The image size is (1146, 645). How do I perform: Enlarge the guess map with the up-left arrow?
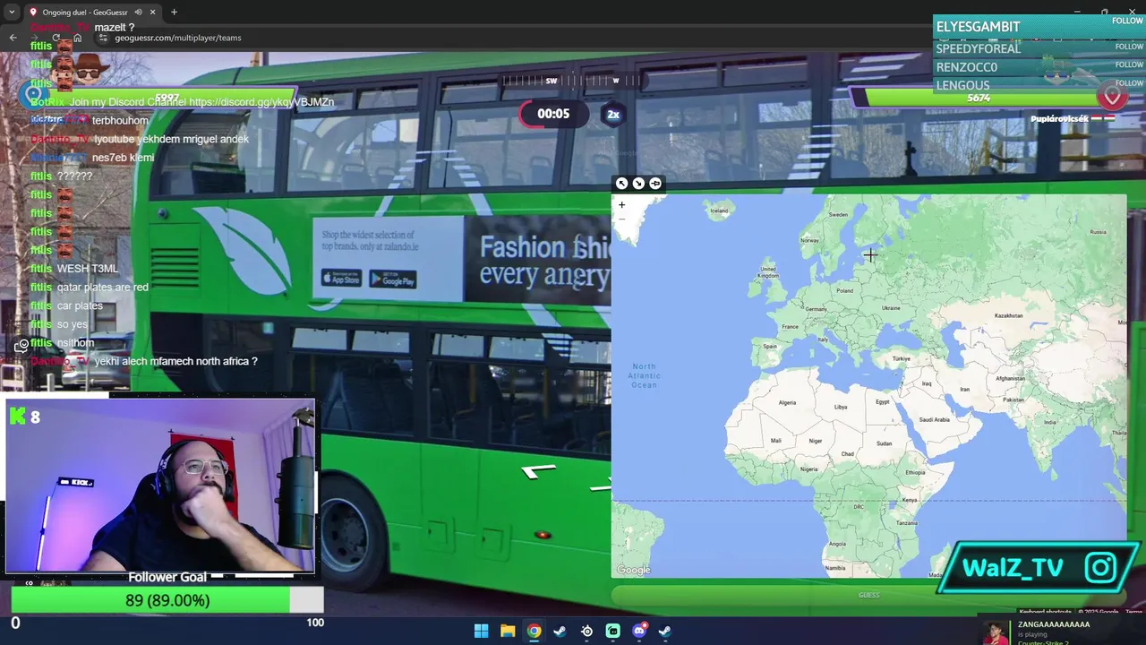(621, 184)
